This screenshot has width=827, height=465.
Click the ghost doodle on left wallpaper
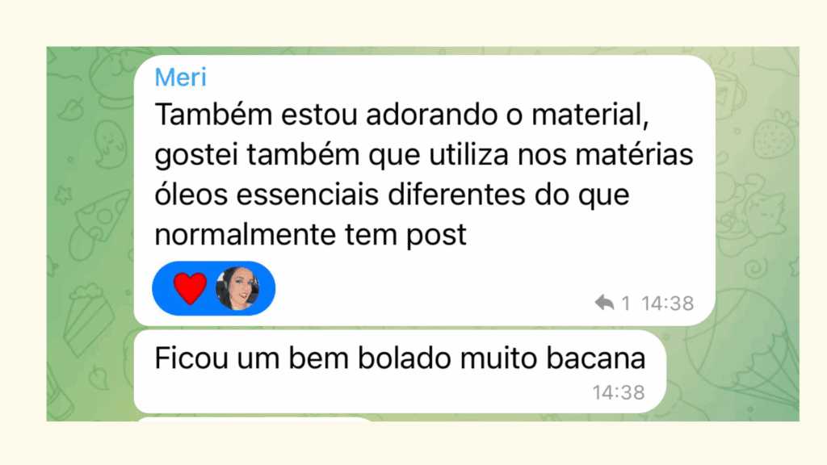pos(109,144)
